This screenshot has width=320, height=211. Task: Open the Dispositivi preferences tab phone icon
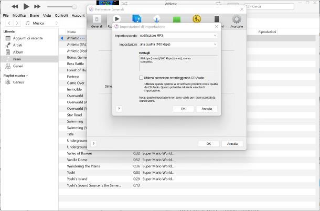(217, 19)
